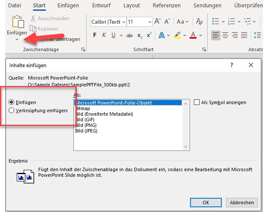Apply strikethrough with the ab icon
This screenshot has height=212, width=263.
coord(130,35)
